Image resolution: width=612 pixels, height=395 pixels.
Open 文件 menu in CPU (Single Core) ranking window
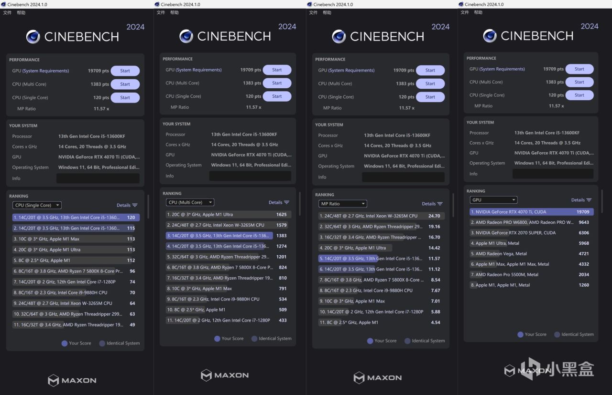click(7, 13)
